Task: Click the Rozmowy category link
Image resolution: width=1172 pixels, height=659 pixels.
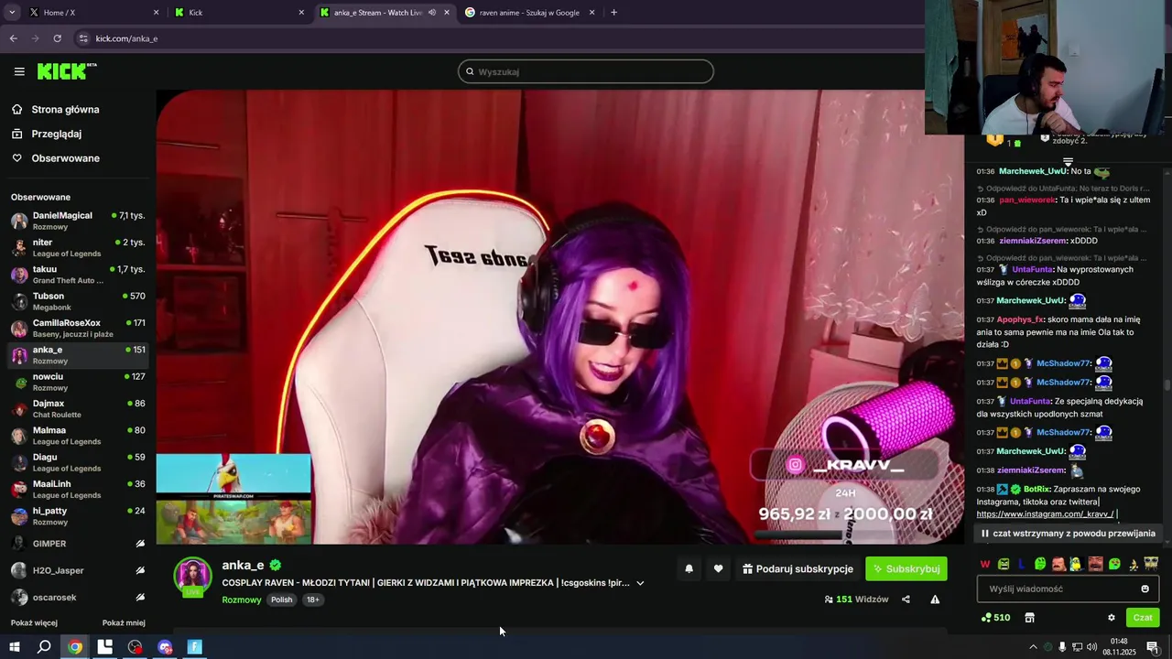Action: (x=242, y=600)
